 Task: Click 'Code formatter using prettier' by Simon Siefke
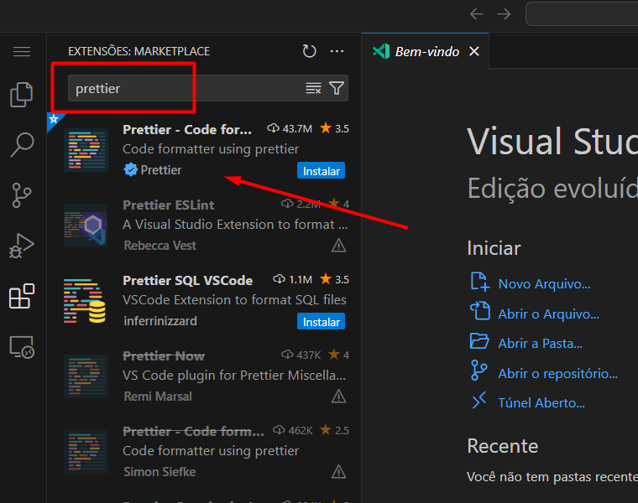211,450
